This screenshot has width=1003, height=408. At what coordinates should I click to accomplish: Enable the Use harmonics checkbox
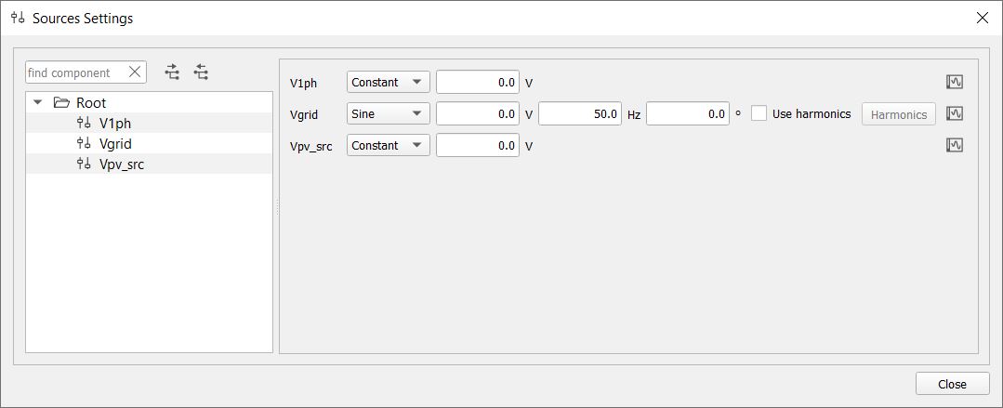click(759, 113)
